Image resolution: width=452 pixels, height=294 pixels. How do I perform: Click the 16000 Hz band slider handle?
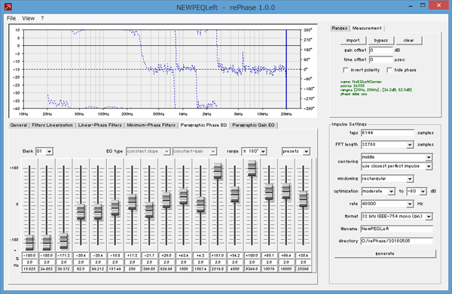point(286,191)
